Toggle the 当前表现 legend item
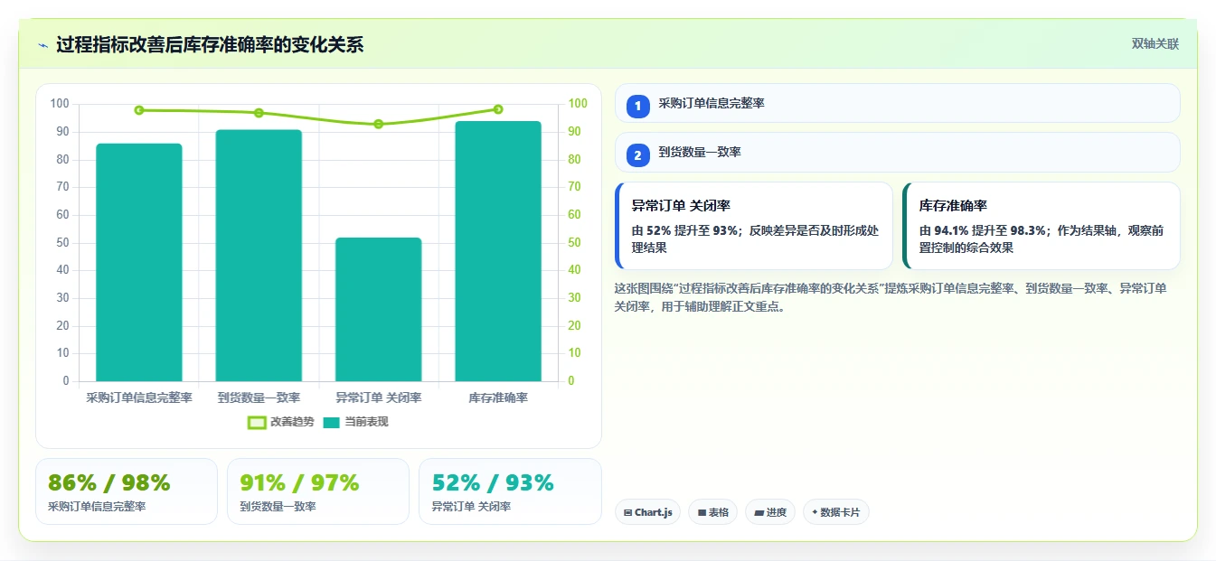1216x561 pixels. tap(355, 422)
